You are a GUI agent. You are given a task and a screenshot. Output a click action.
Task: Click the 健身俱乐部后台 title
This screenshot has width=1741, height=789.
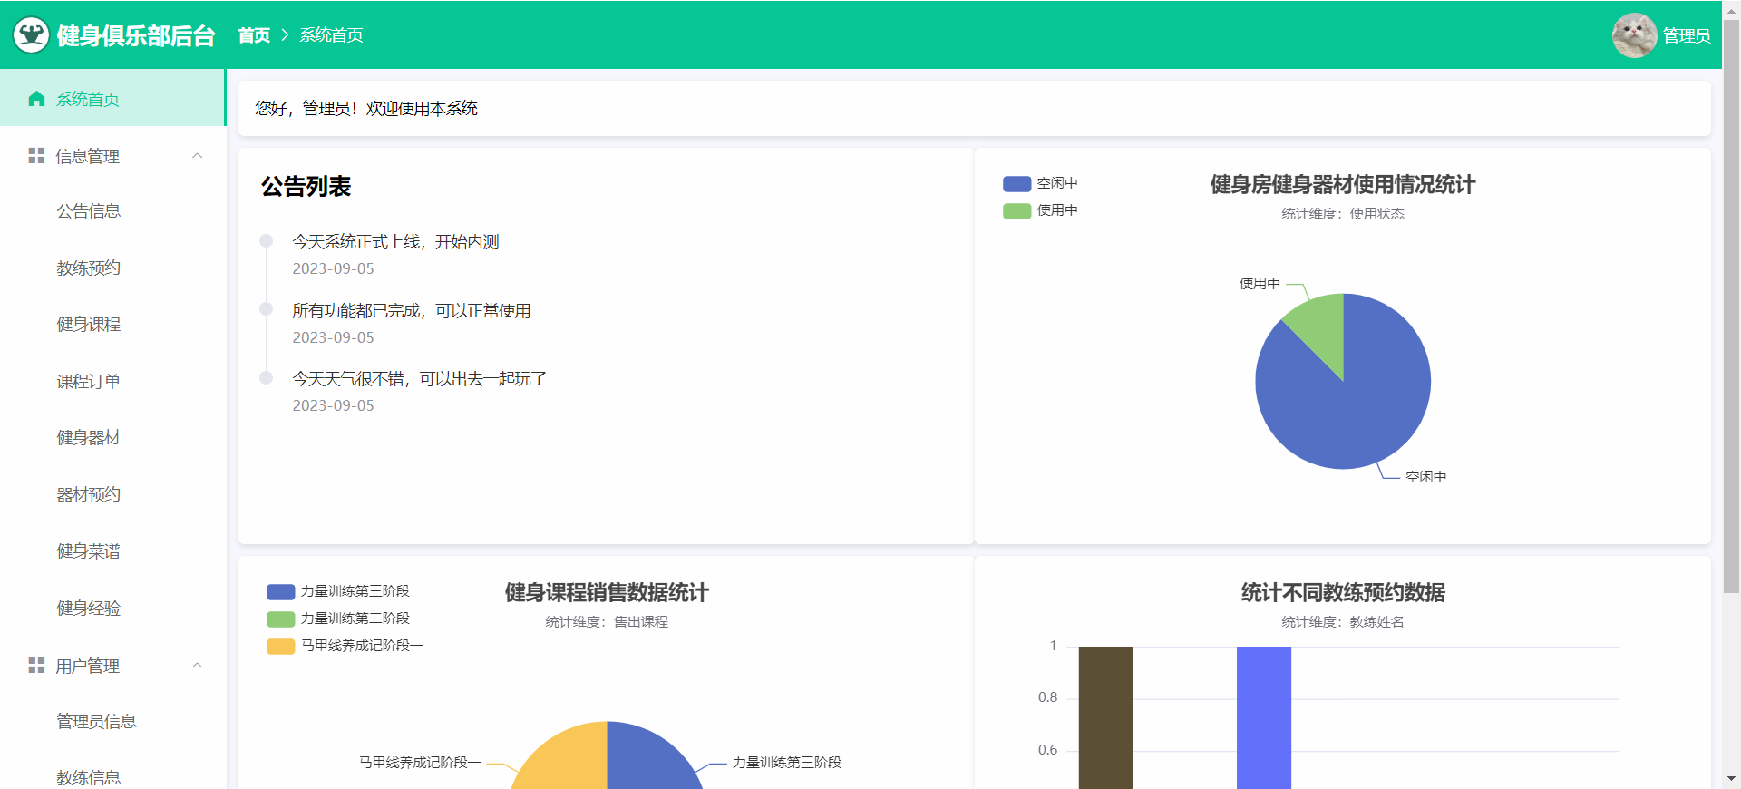coord(136,35)
